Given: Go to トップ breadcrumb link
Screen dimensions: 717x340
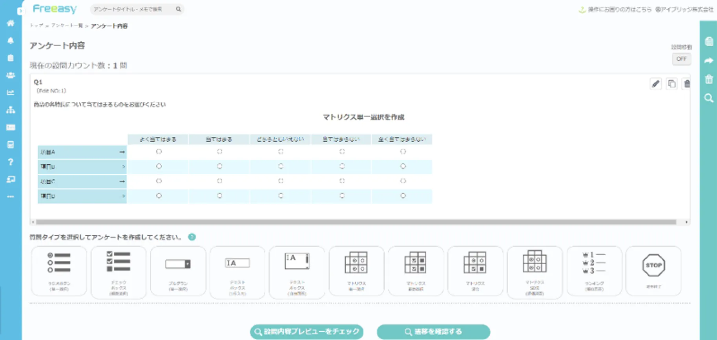Looking at the screenshot, I should 36,25.
